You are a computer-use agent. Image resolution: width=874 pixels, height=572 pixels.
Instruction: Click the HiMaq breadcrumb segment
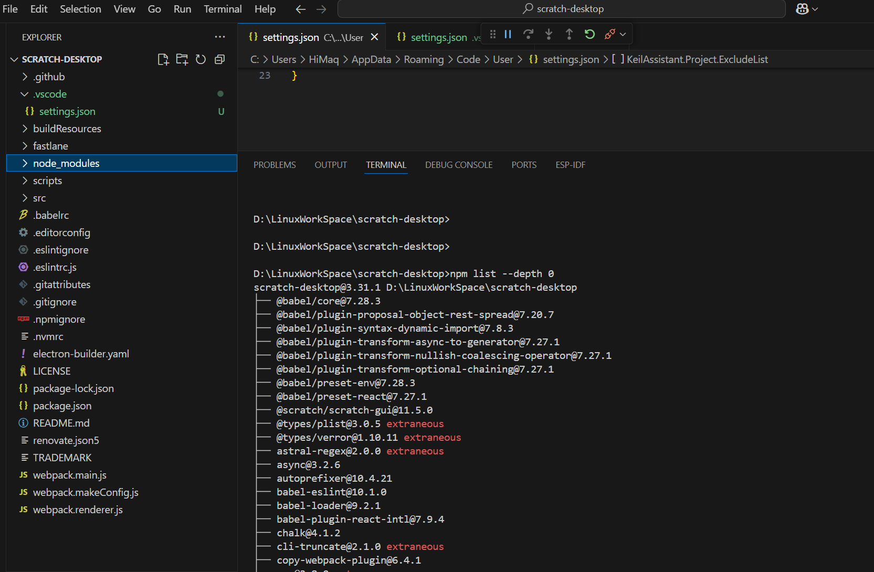point(324,59)
